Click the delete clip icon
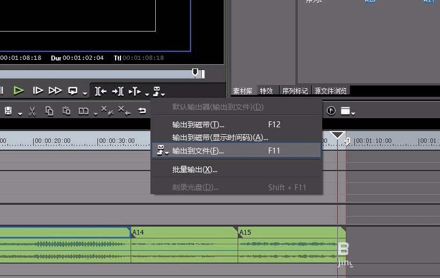This screenshot has width=440, height=278. tap(107, 111)
